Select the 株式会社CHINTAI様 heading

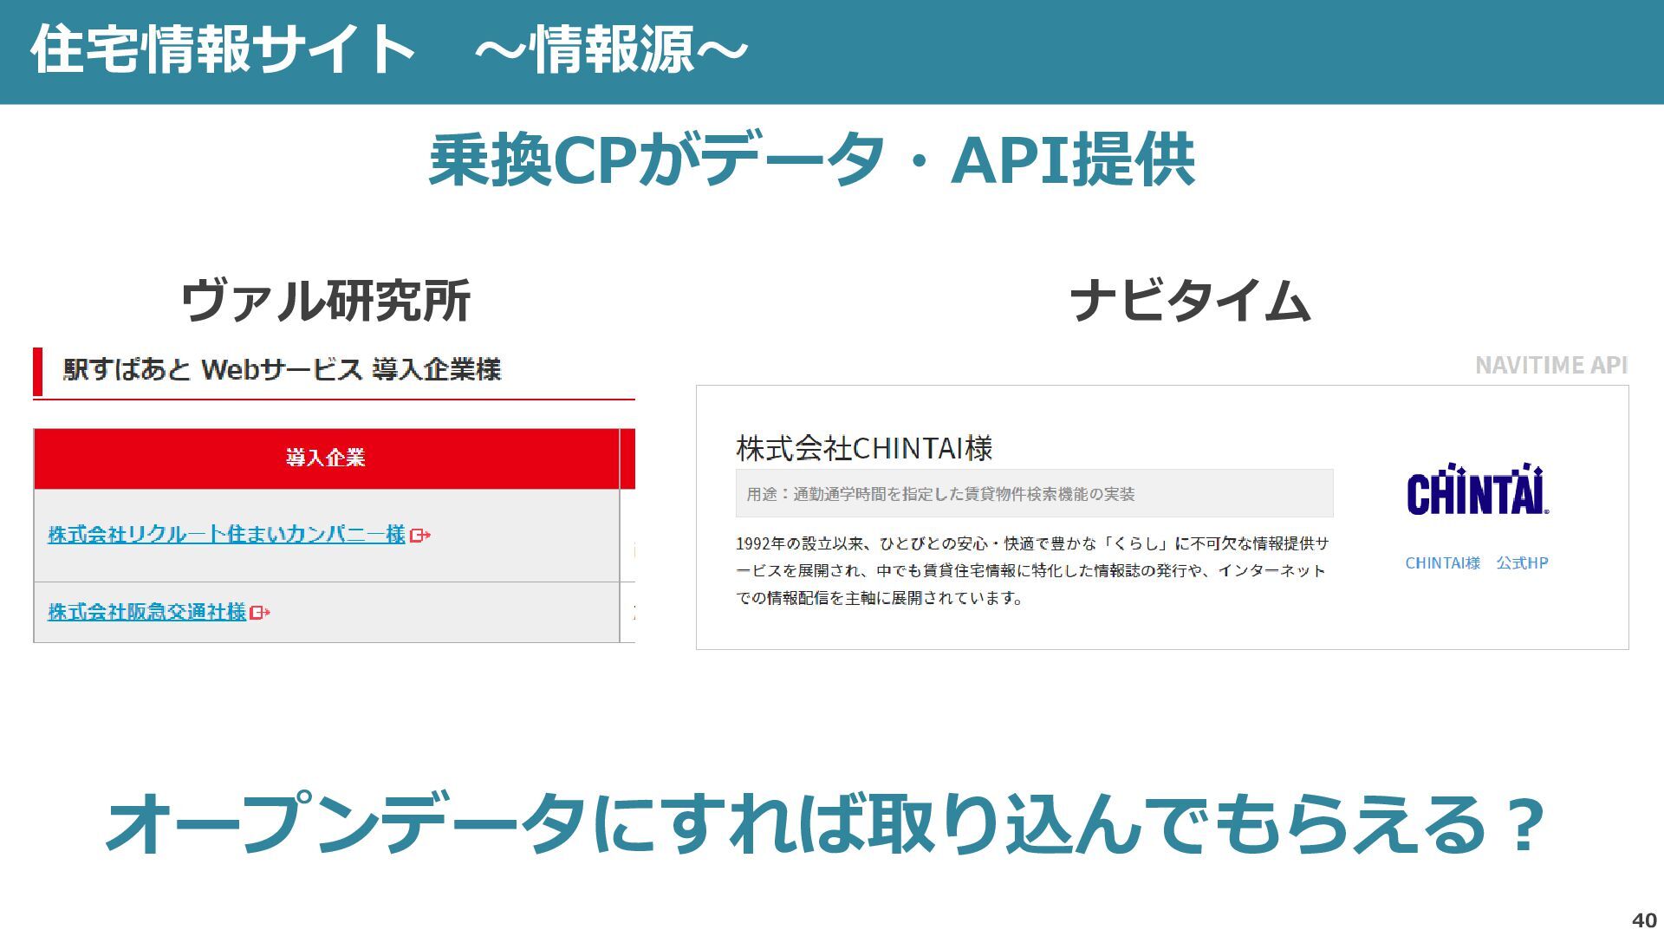(x=864, y=448)
